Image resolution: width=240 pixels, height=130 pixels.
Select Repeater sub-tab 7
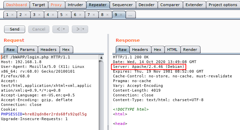tap(89, 15)
